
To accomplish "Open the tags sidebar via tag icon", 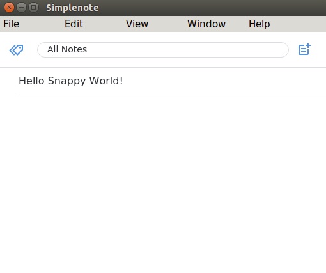I will click(x=16, y=50).
